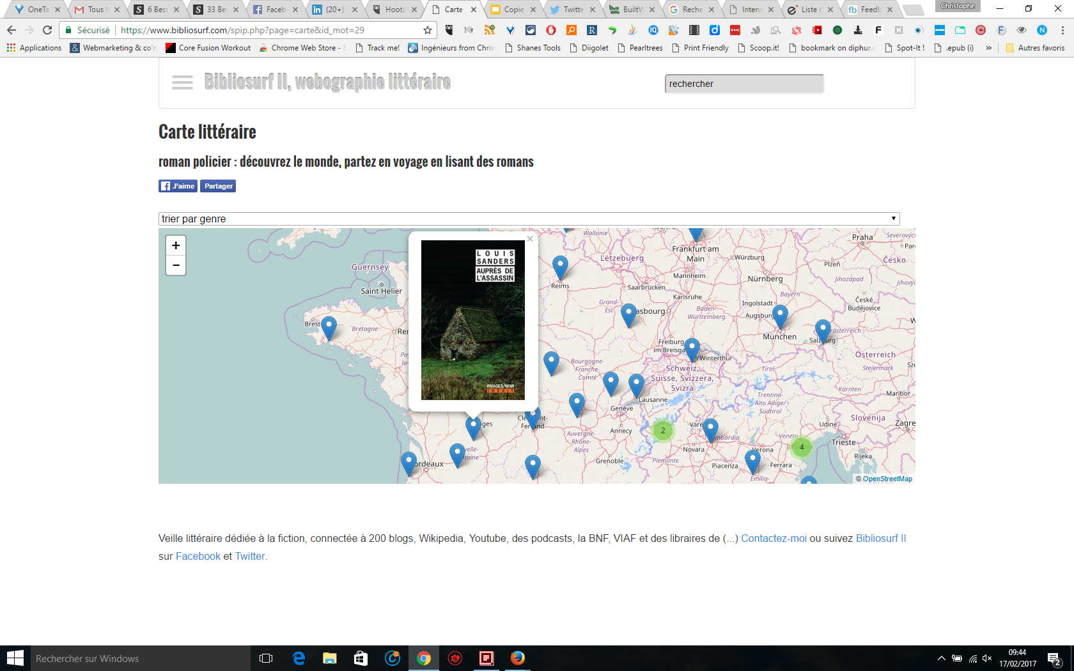Open the Contactez-moi link
Screen dimensions: 1074x671
coord(774,538)
